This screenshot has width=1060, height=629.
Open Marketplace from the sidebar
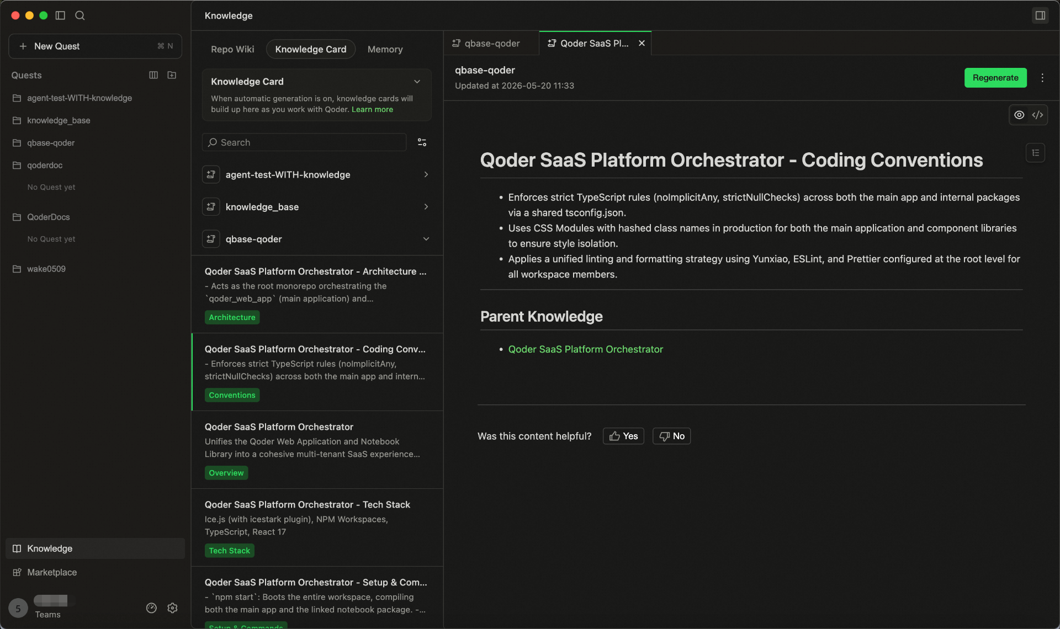[95, 572]
